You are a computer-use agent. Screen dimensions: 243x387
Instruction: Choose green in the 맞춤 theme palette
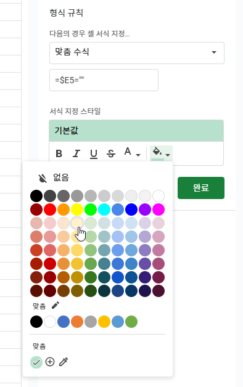(x=131, y=322)
